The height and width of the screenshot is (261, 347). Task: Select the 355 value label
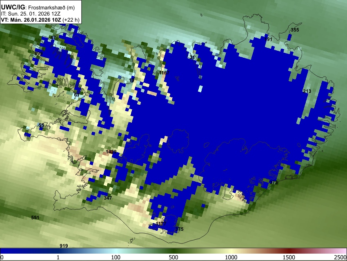tap(295, 30)
